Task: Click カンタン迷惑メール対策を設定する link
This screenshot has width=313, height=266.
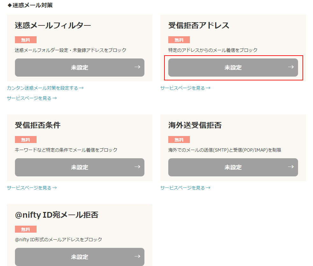Action: pos(45,88)
